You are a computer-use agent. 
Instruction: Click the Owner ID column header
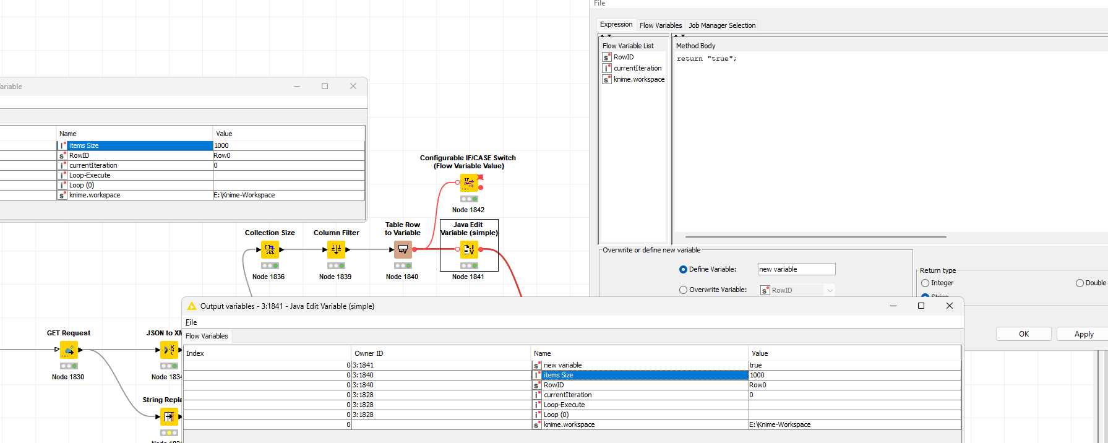point(441,353)
